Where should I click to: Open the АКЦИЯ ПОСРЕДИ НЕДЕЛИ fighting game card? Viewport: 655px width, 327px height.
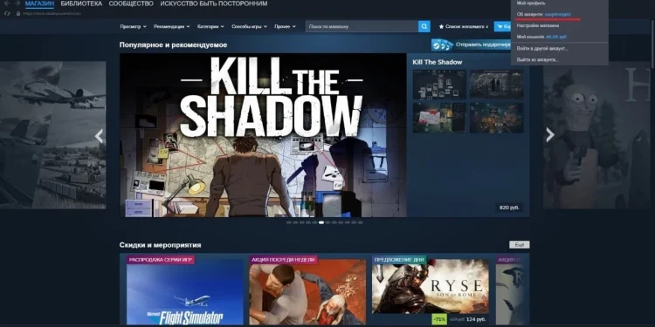tap(308, 291)
